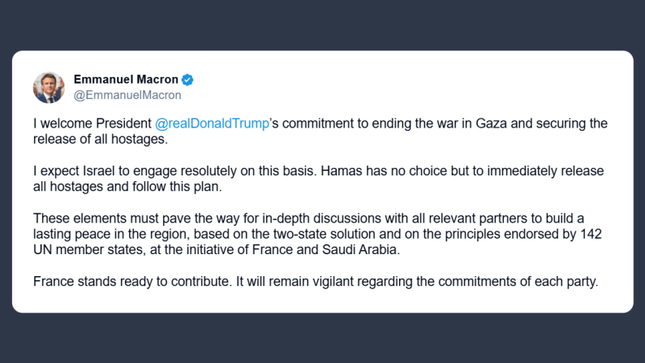Click the blue verified checkmark badge
Image resolution: width=645 pixels, height=363 pixels.
[x=187, y=80]
